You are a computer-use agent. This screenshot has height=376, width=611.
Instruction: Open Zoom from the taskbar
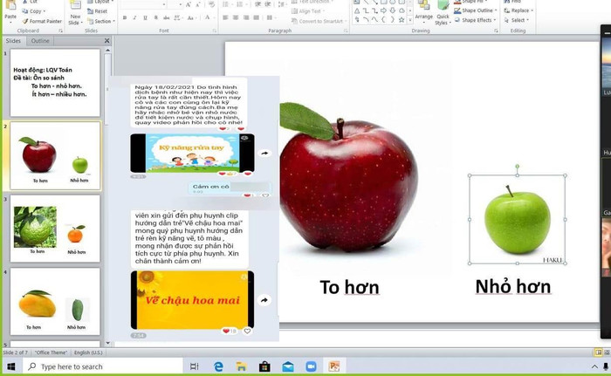pyautogui.click(x=311, y=366)
